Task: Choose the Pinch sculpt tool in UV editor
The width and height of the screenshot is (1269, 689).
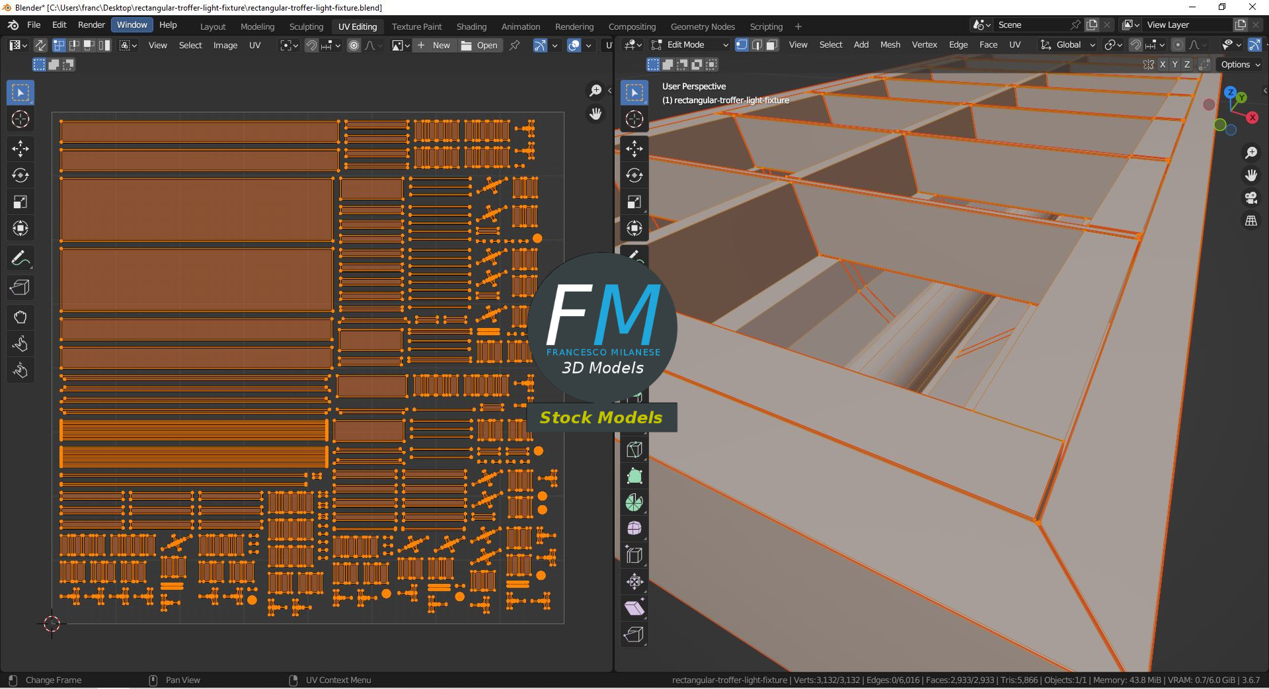Action: pyautogui.click(x=20, y=370)
